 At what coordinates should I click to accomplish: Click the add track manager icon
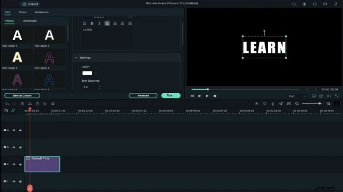click(x=6, y=110)
